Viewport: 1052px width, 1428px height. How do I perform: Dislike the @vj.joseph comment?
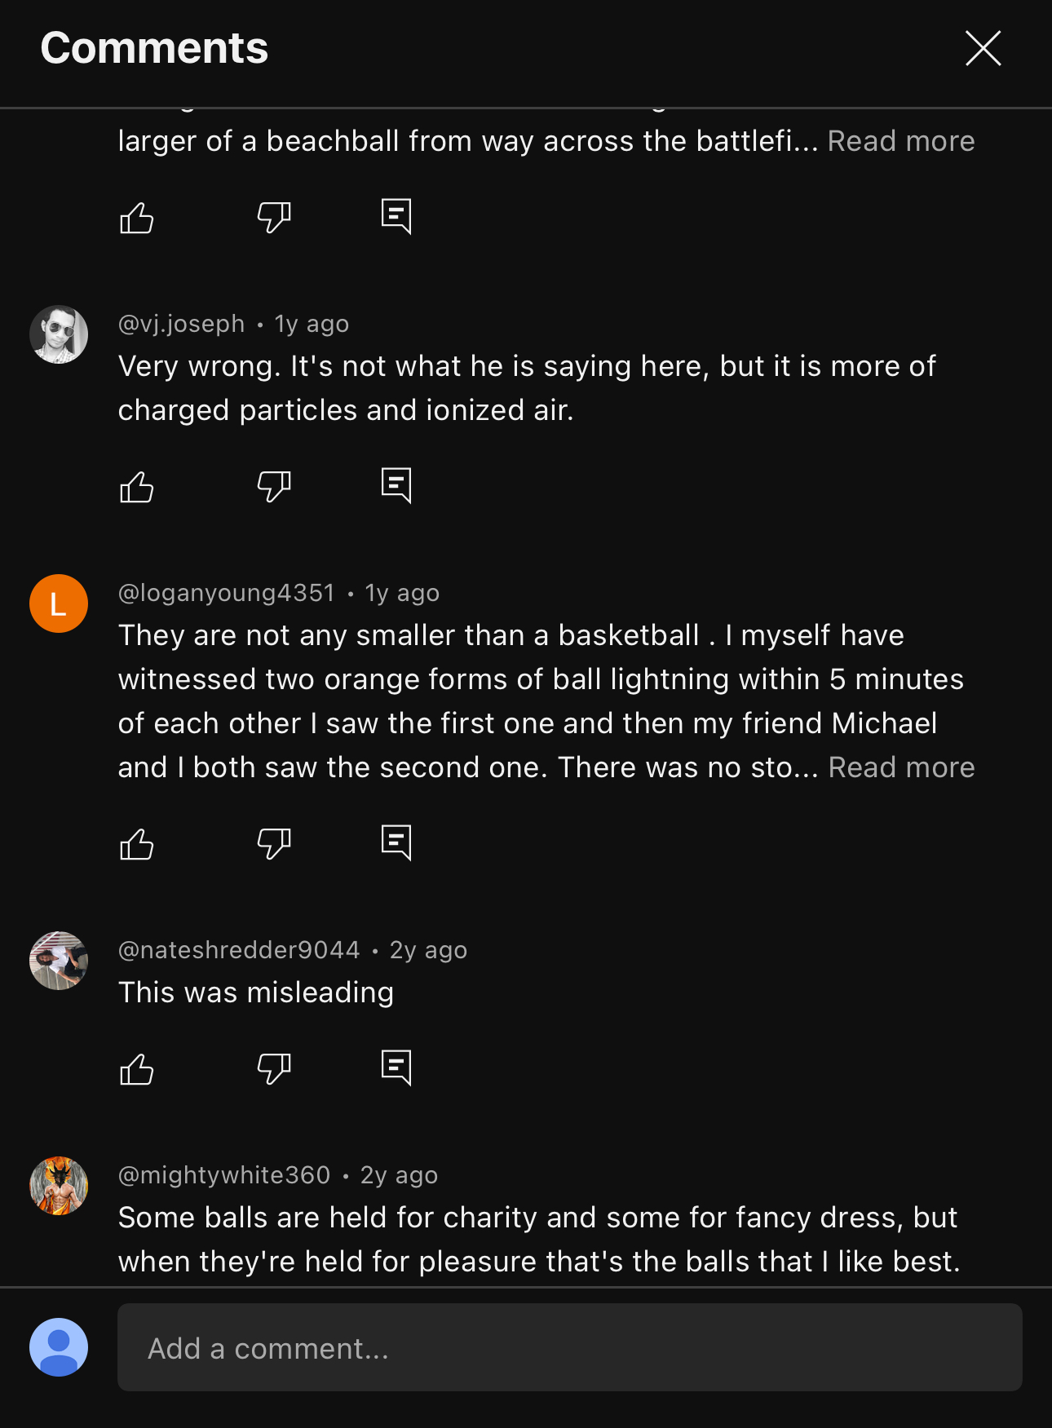coord(274,487)
